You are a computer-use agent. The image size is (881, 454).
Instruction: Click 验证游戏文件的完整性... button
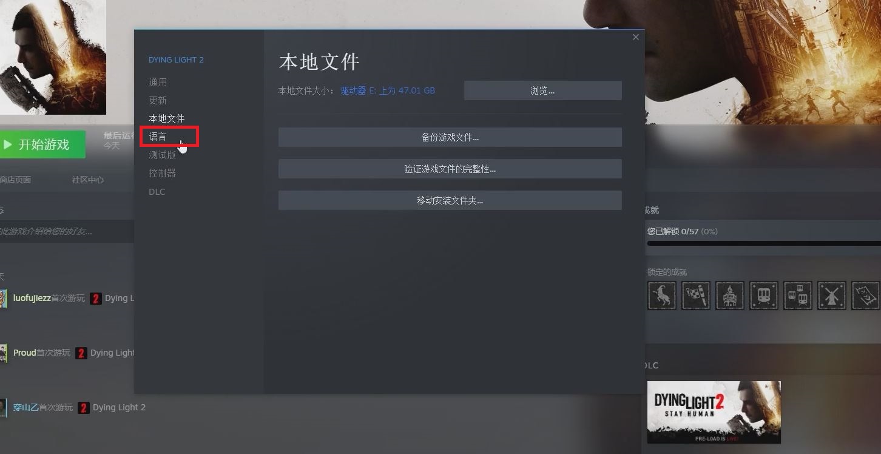coord(450,169)
